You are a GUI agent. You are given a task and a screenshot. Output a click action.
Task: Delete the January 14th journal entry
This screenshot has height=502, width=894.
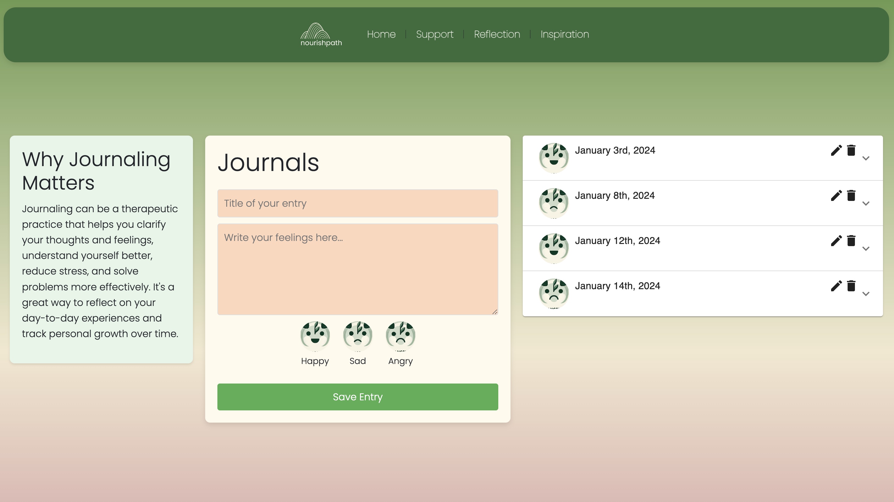851,286
